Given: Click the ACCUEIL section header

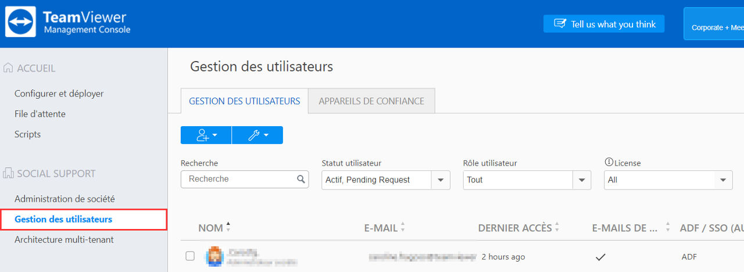Looking at the screenshot, I should (x=36, y=68).
